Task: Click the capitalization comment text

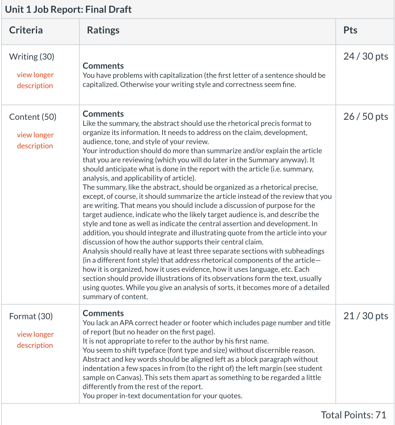Action: click(x=204, y=80)
